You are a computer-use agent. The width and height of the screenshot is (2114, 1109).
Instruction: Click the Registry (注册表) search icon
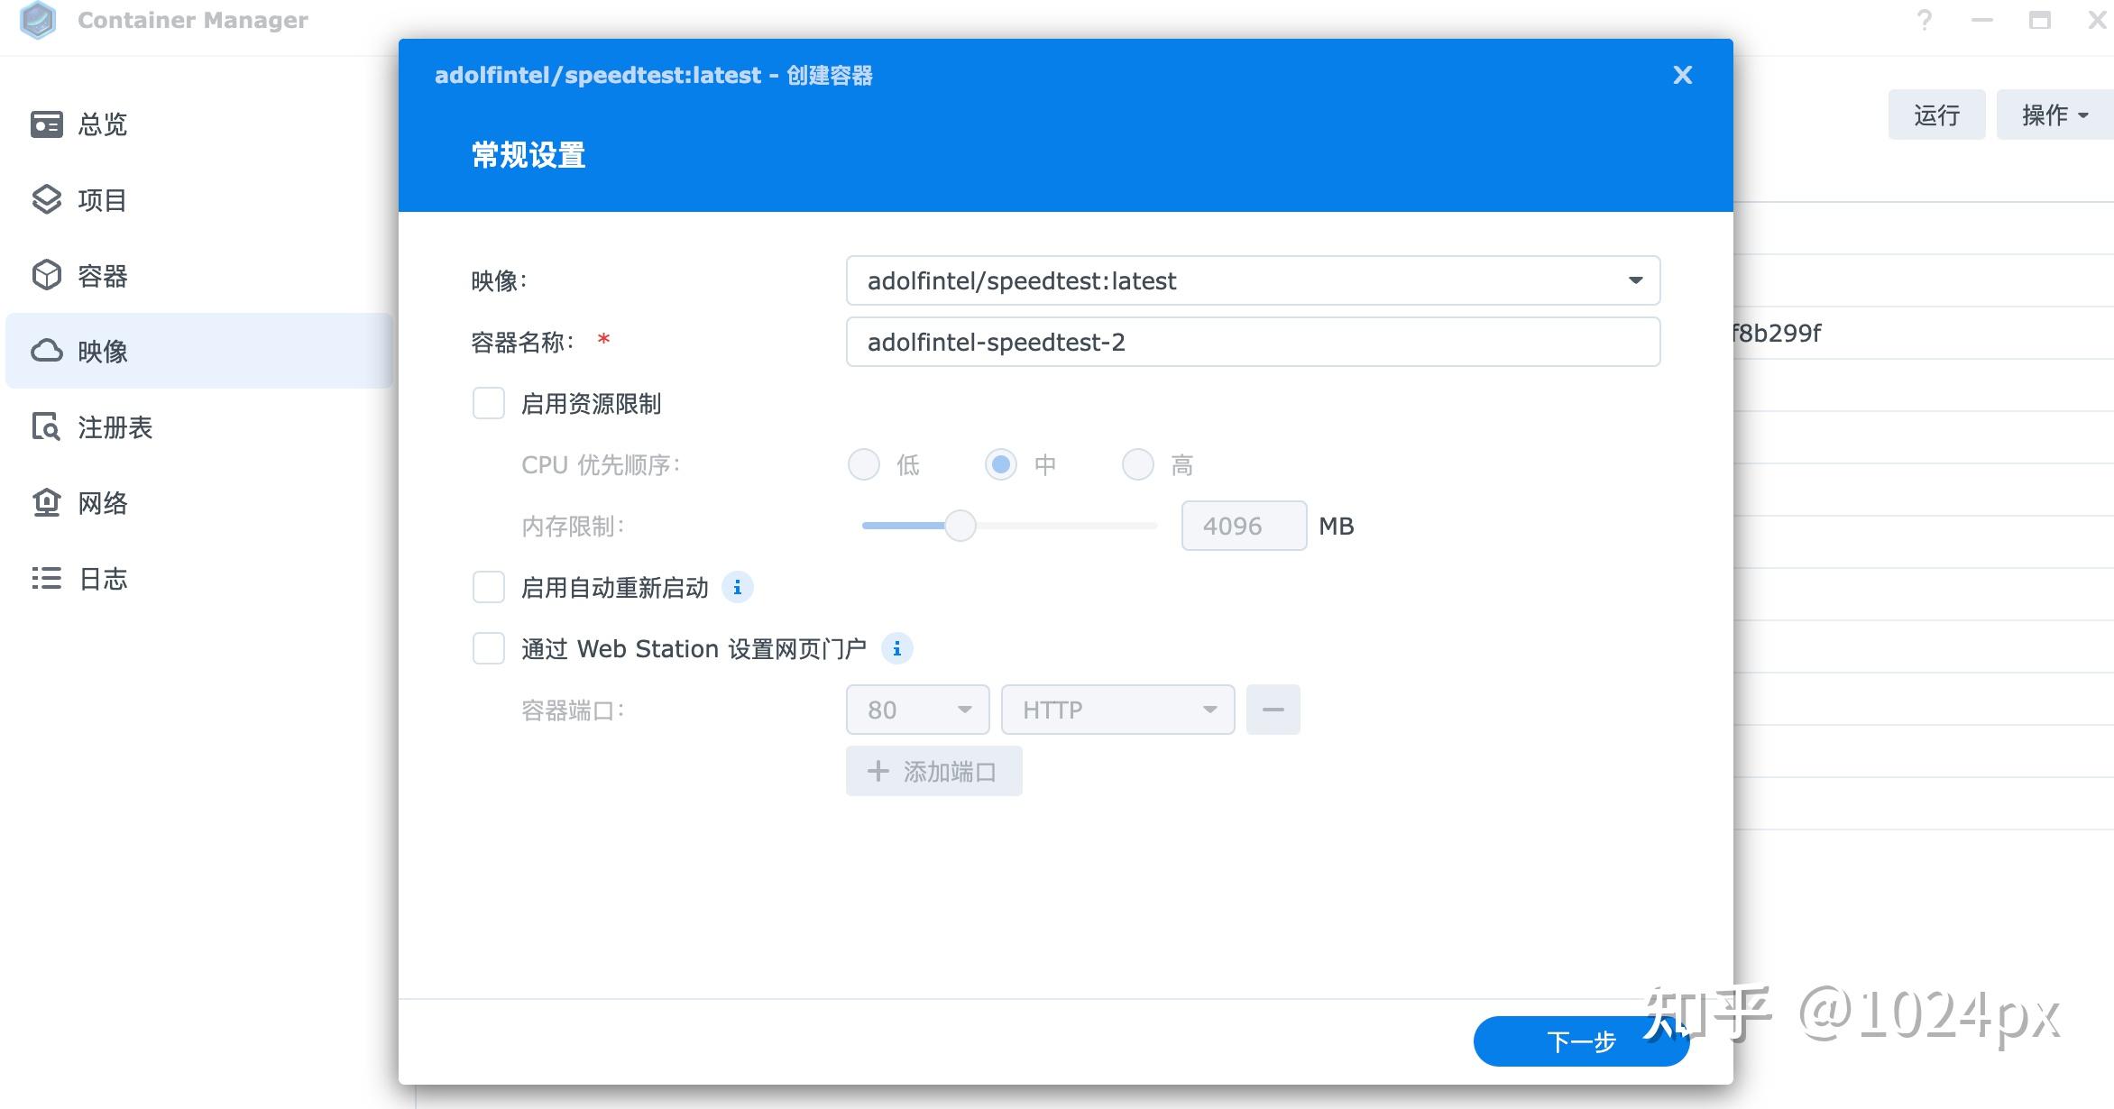coord(47,427)
